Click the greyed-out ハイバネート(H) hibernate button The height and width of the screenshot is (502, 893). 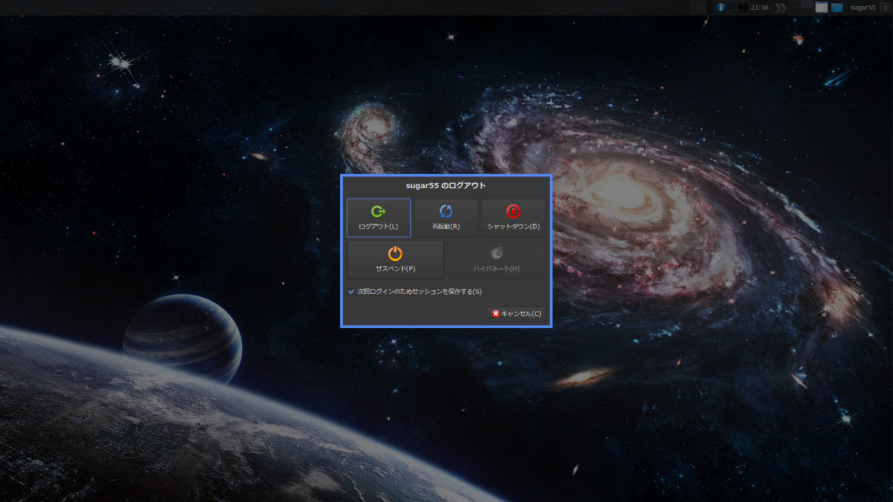496,260
